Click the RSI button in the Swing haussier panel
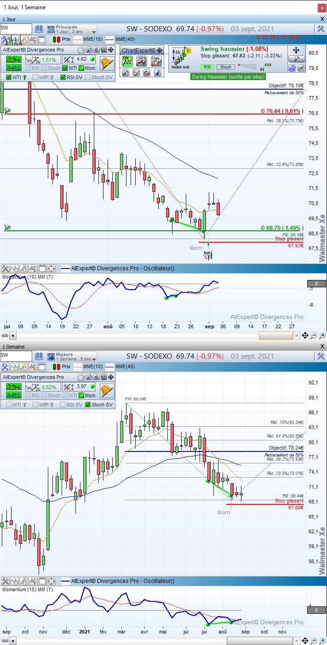Image resolution: width=327 pixels, height=645 pixels. [207, 67]
